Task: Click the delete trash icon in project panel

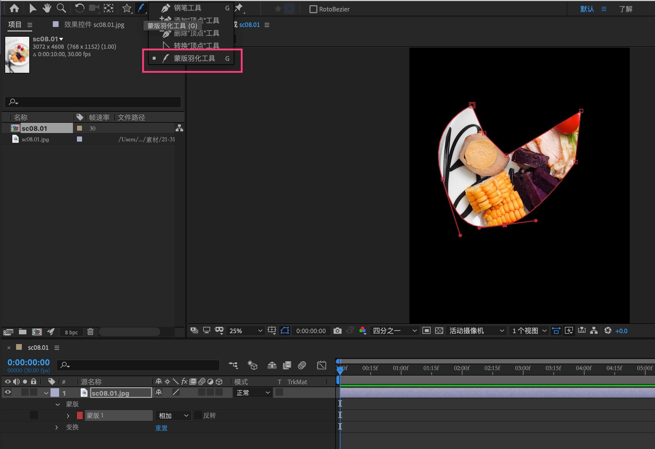Action: pos(90,332)
